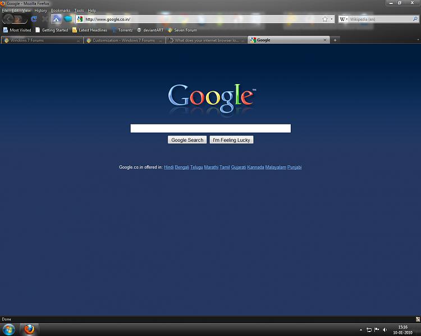
Task: Open the View menu
Action: pos(26,11)
